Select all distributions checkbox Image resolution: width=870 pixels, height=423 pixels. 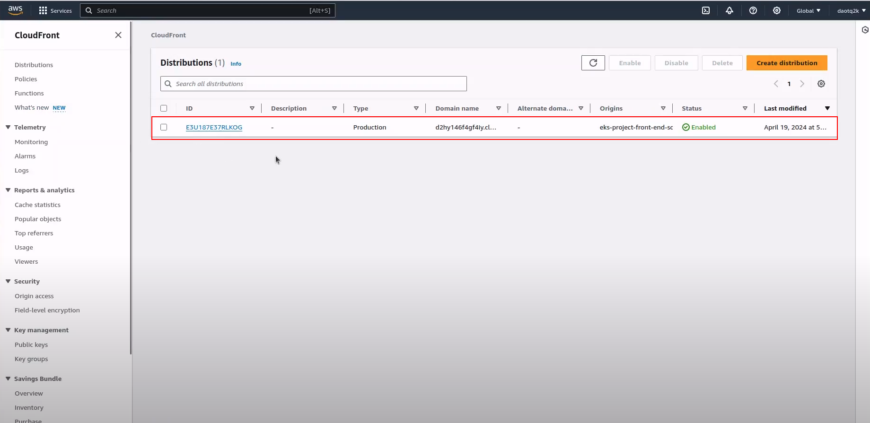(164, 108)
